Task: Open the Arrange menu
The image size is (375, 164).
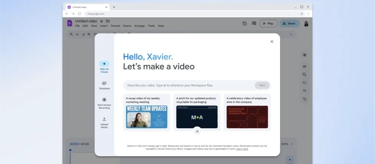Action: (140, 26)
